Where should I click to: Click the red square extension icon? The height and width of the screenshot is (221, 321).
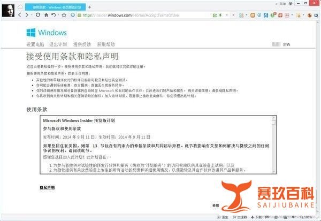280,16
